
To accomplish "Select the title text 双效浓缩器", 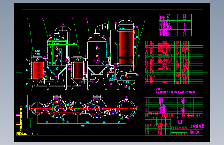I will click(x=197, y=126).
